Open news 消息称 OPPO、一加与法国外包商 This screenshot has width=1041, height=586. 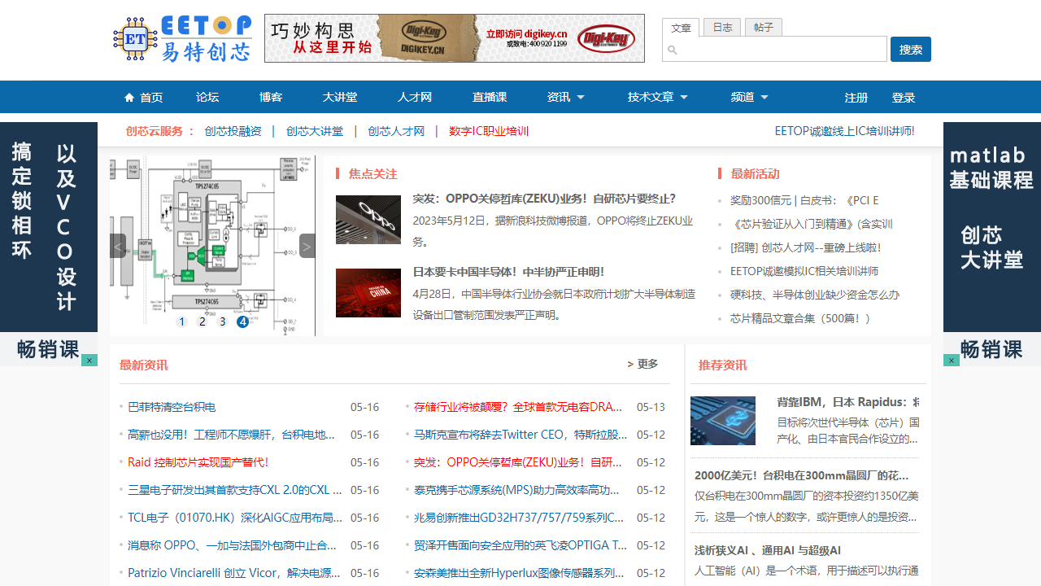(232, 545)
